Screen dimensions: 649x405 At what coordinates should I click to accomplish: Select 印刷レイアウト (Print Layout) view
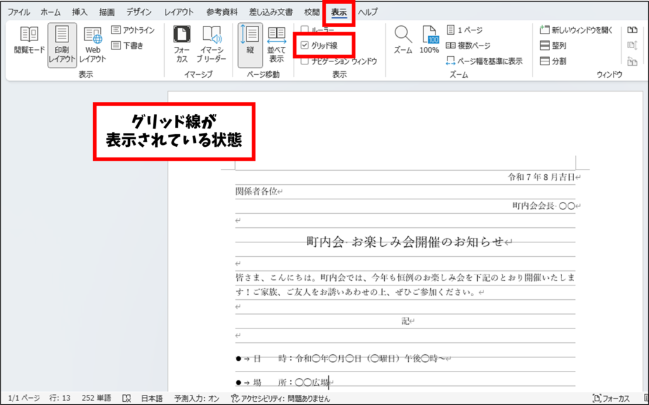click(x=61, y=44)
